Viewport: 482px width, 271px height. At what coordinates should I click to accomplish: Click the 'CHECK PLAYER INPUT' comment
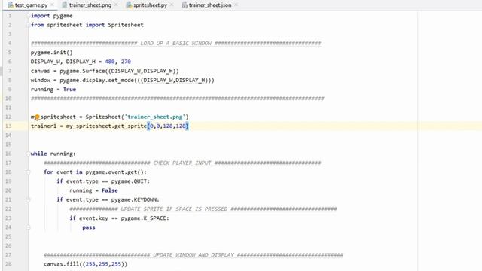[x=182, y=163]
